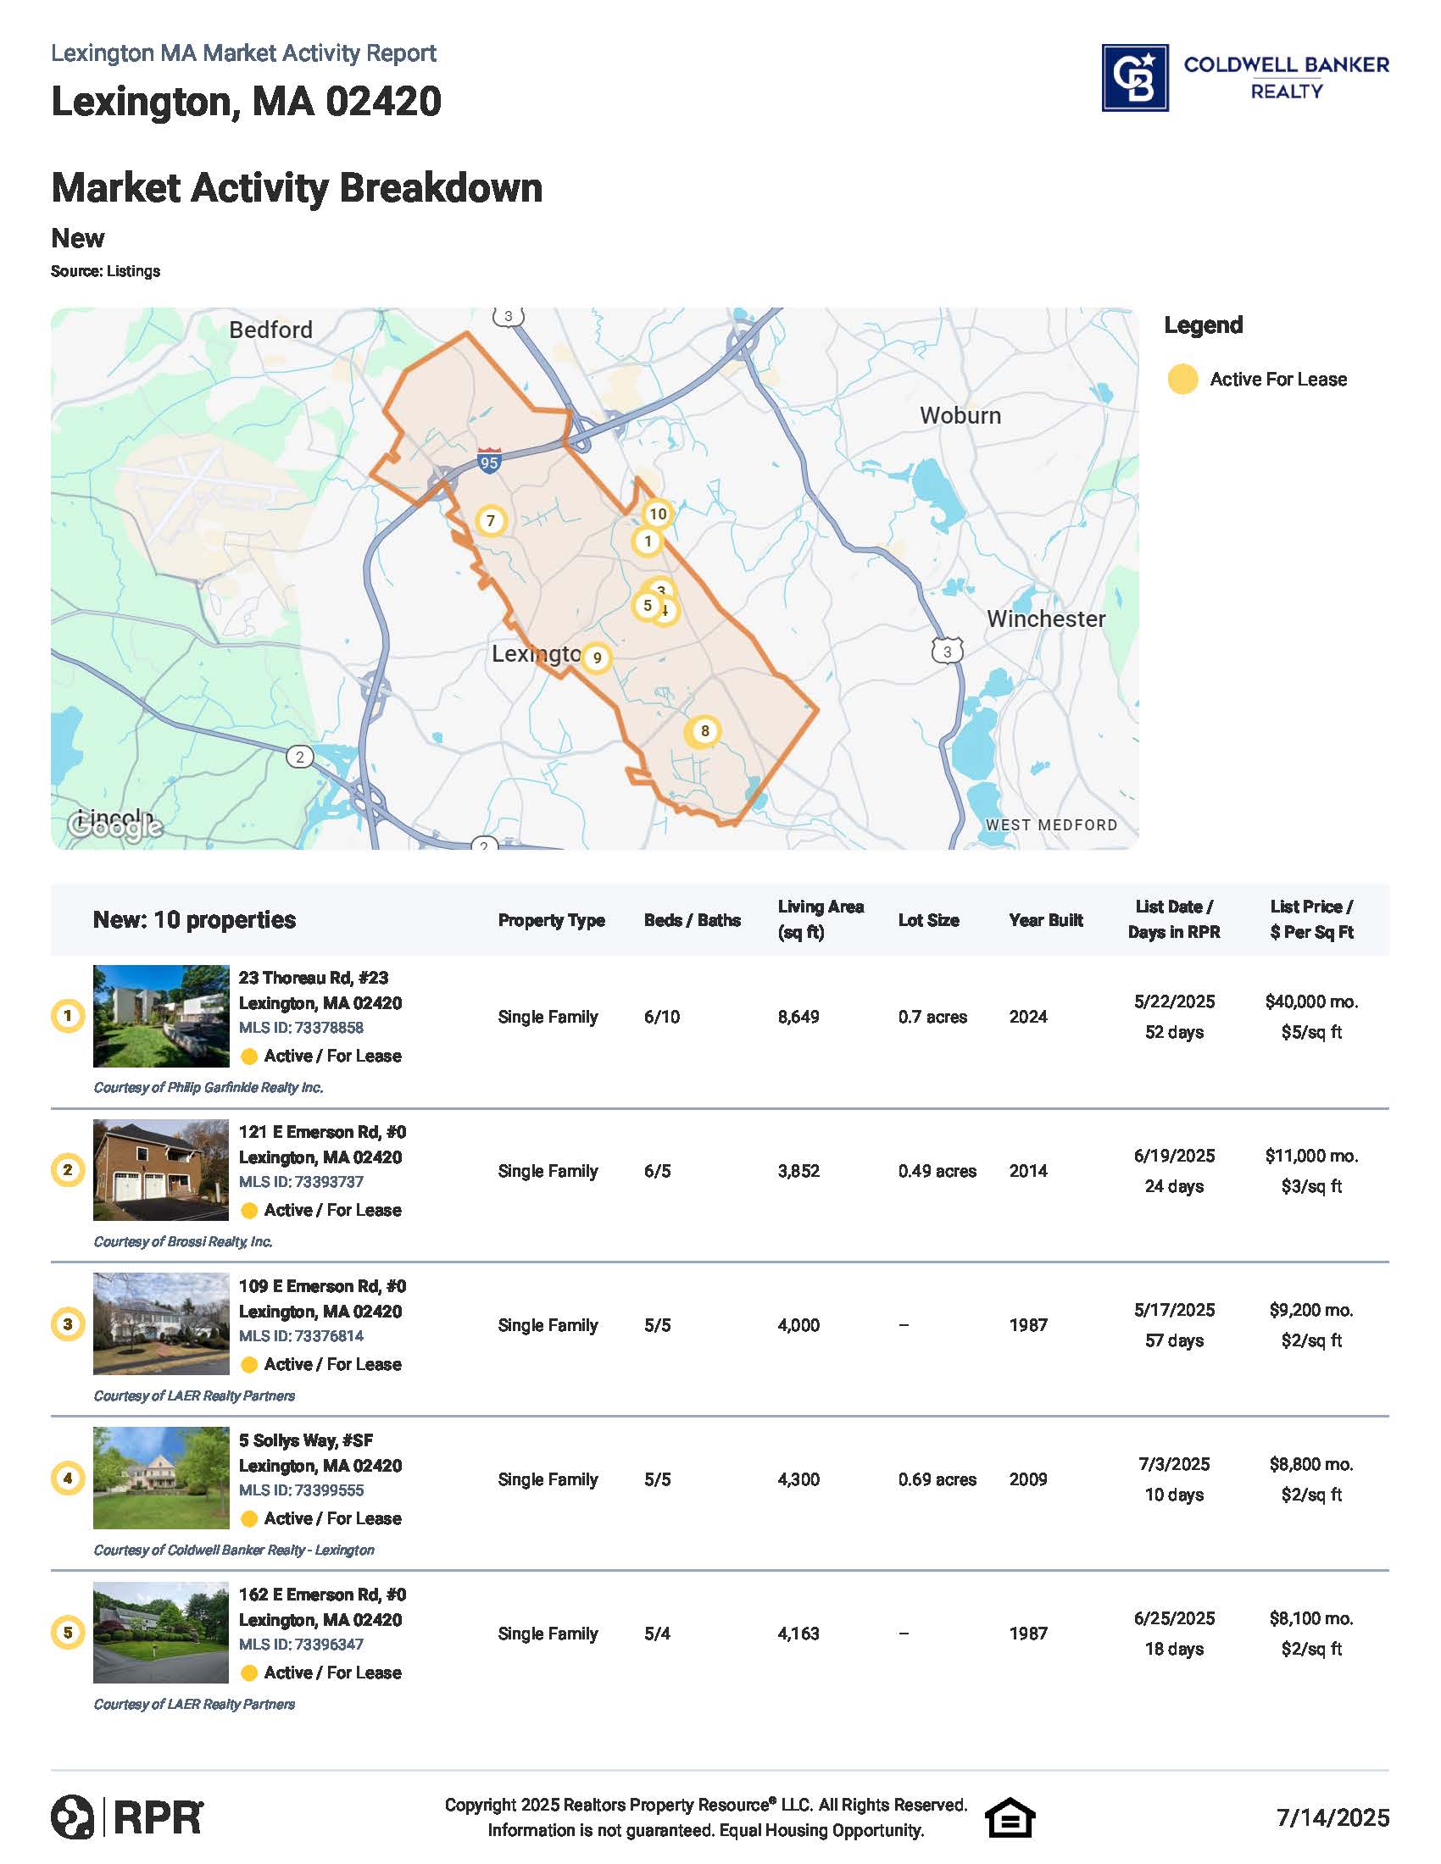This screenshot has height=1864, width=1441.
Task: Click number badge 5 beside 162 E Emerson Rd
Action: tap(68, 1633)
